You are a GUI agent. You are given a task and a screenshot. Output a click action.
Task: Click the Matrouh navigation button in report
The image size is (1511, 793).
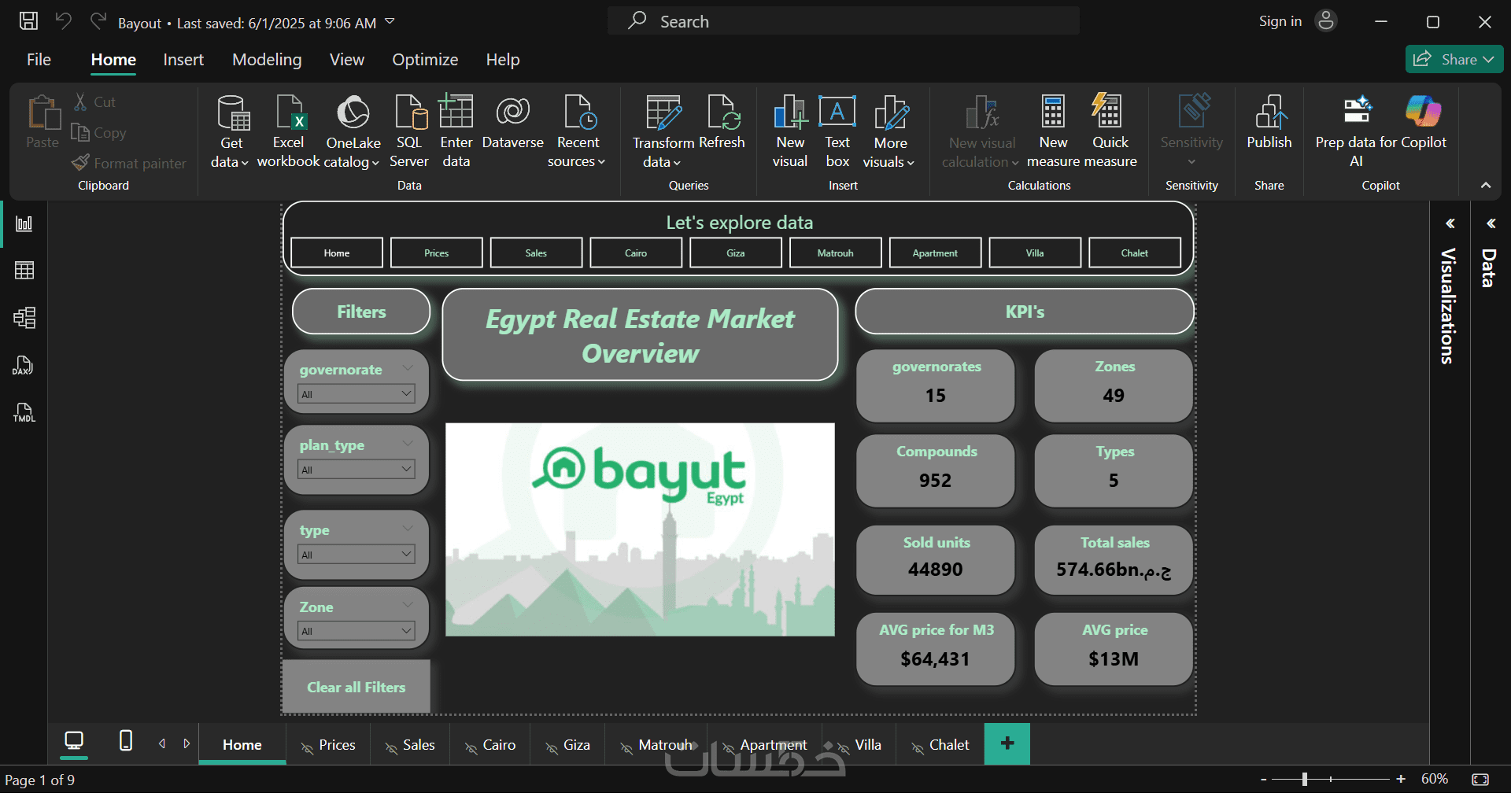(x=836, y=253)
